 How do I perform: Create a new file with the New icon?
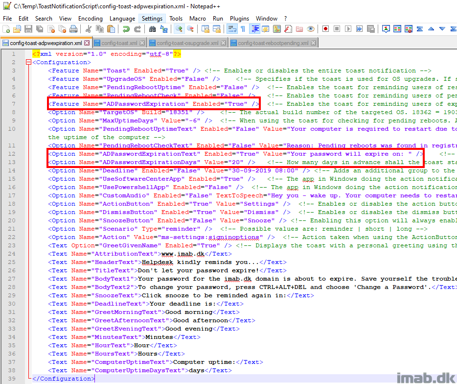[6, 29]
